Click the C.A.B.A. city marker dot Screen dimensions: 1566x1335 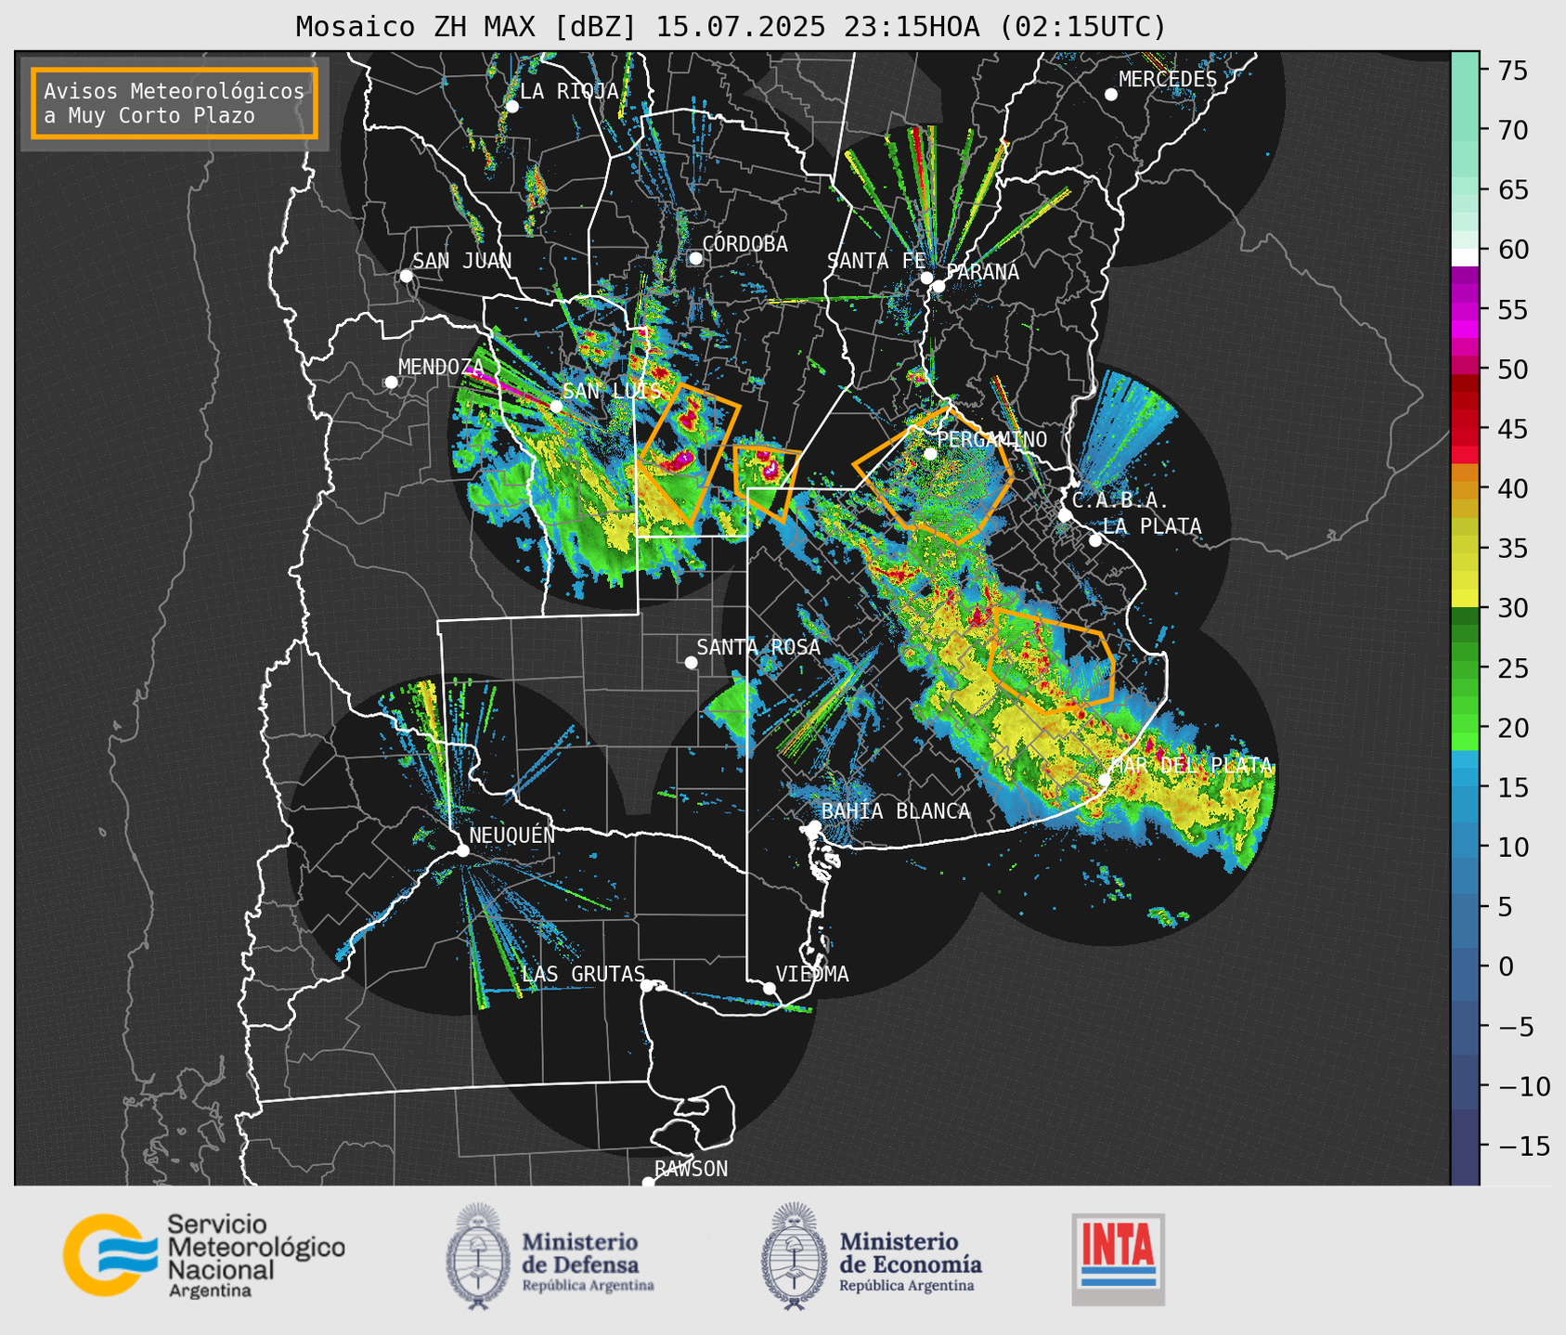1065,514
